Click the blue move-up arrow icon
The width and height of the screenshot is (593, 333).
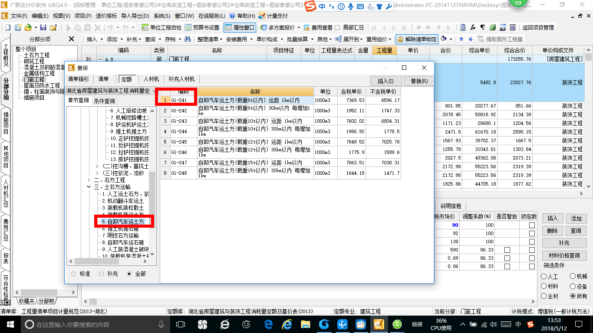[x=461, y=39]
